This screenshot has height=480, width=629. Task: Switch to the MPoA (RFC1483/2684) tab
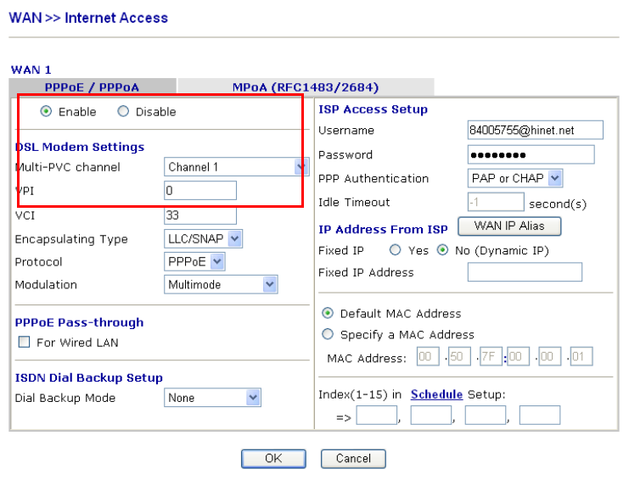(x=306, y=87)
